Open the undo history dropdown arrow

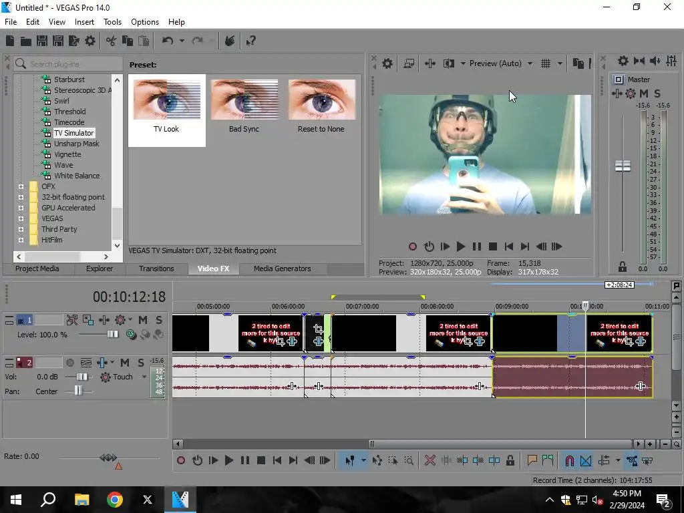tap(182, 41)
